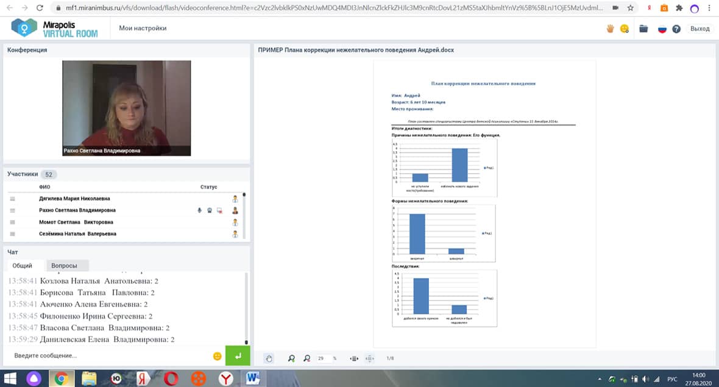The image size is (719, 387).
Task: Reload the page in browser
Action: [x=40, y=8]
